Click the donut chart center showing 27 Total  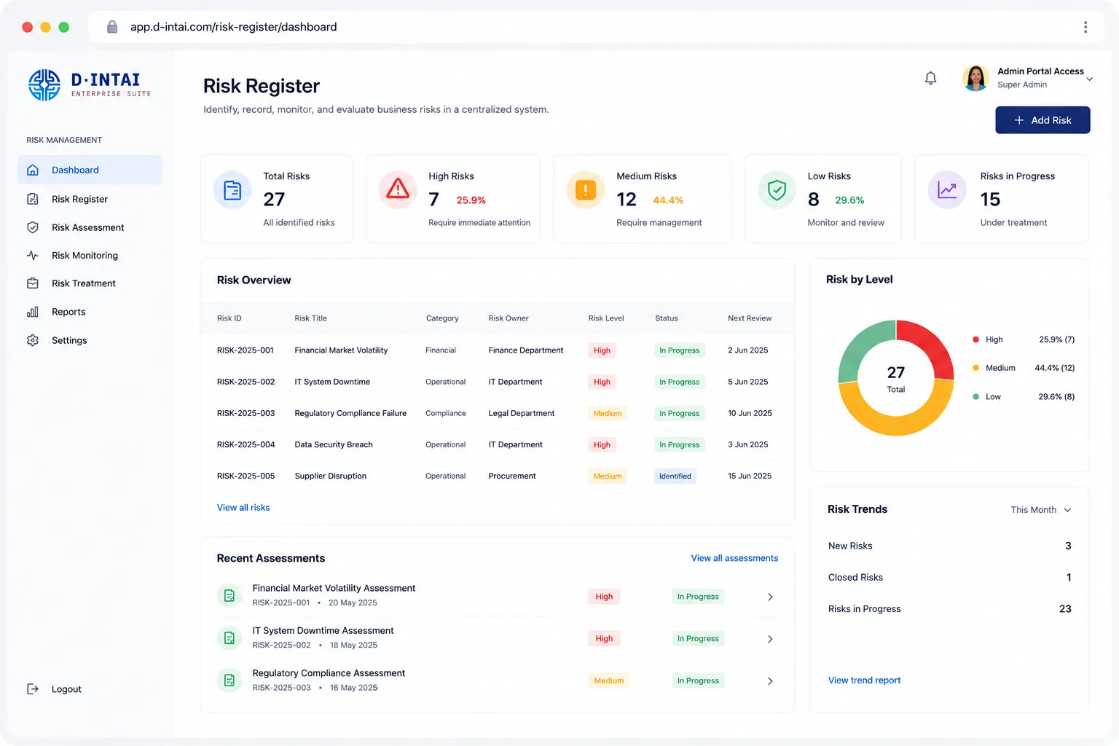pyautogui.click(x=896, y=378)
